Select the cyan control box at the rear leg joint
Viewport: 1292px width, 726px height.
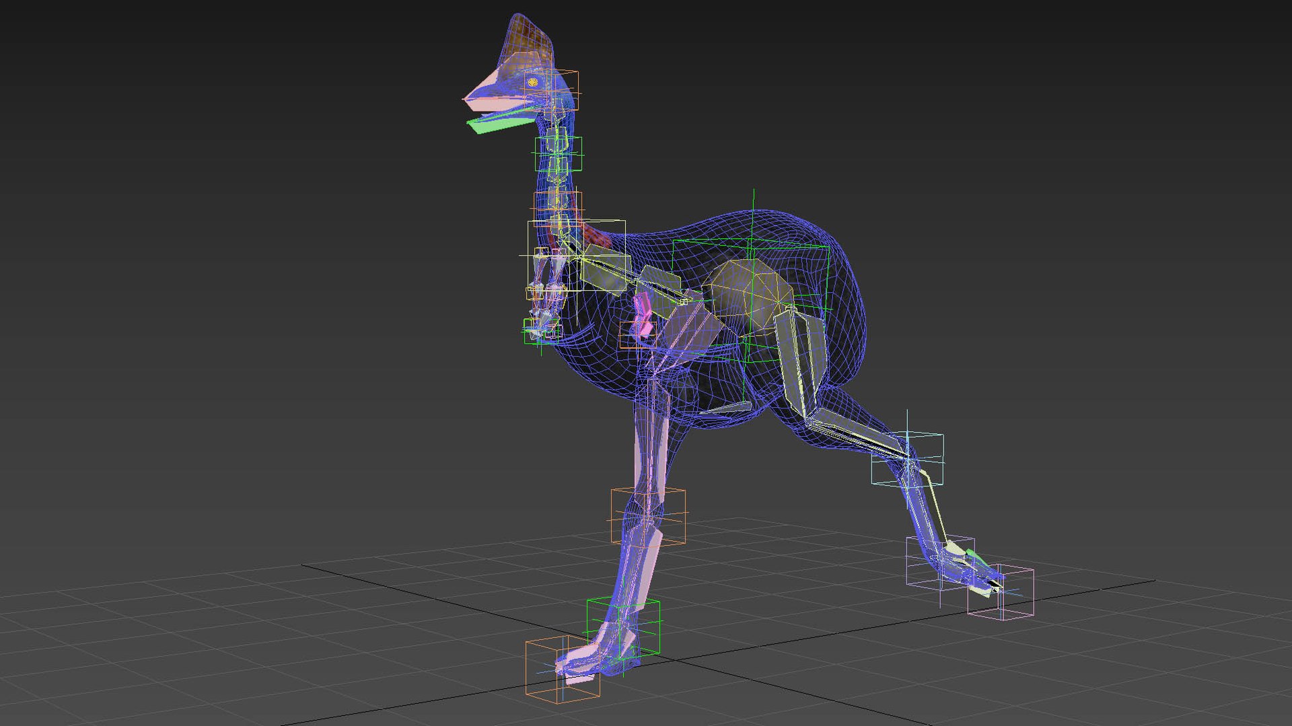tap(908, 460)
